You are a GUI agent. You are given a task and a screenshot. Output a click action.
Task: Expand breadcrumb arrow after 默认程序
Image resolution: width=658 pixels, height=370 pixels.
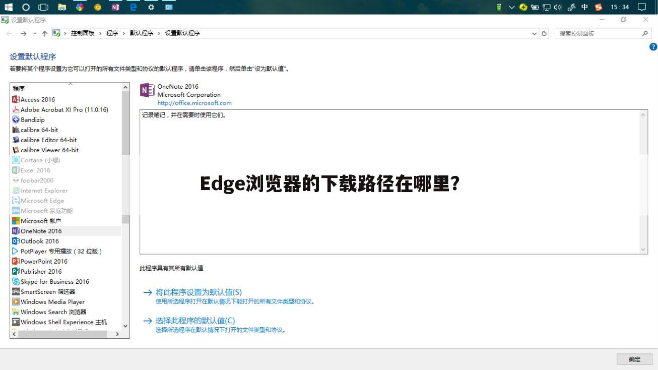pos(159,33)
